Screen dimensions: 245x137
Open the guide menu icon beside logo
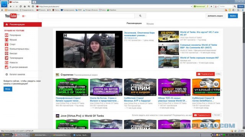click(x=24, y=16)
